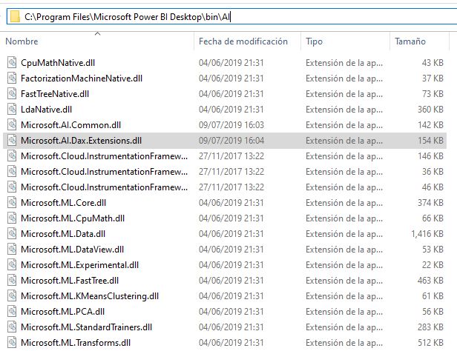Sort files by Nombre column header
457x351 pixels.
(x=22, y=41)
